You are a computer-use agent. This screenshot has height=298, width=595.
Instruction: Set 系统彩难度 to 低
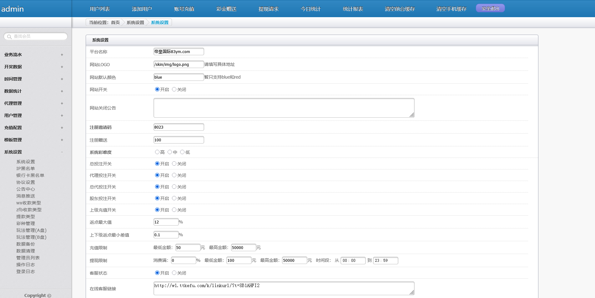182,152
